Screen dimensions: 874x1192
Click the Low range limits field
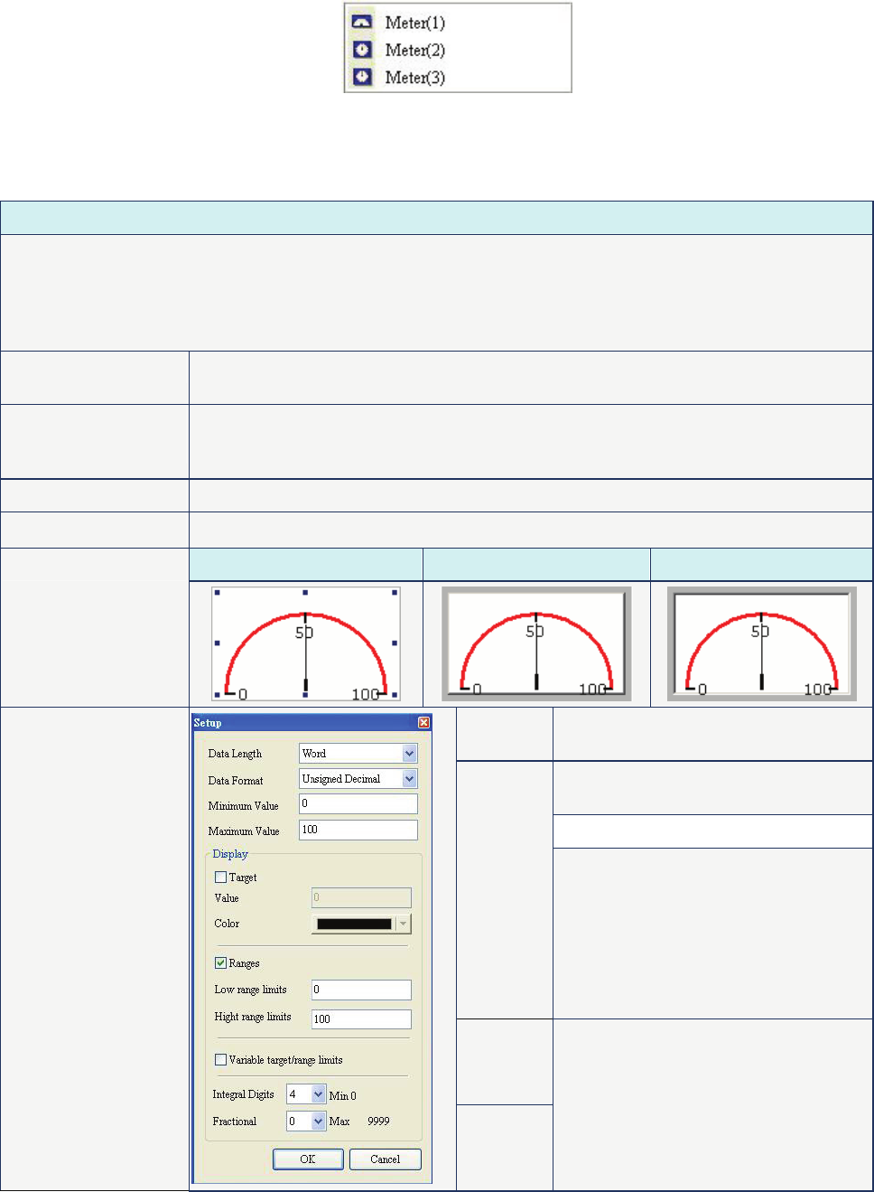360,990
